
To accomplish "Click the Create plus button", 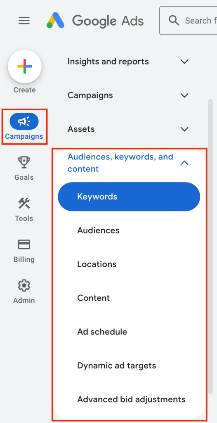I will point(24,67).
